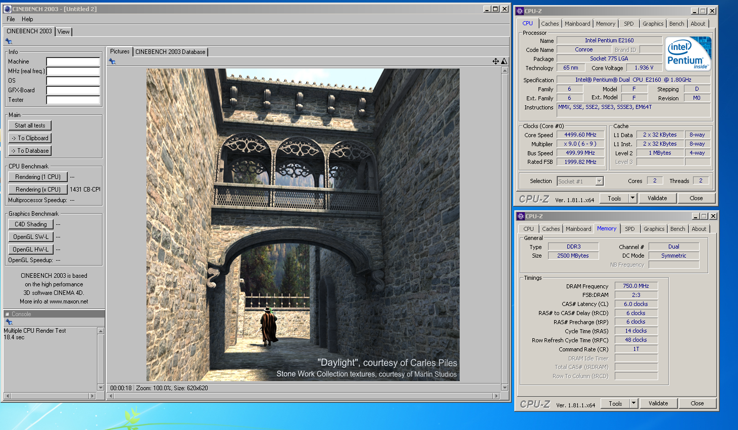Click the GFX-Board input field

tap(73, 90)
